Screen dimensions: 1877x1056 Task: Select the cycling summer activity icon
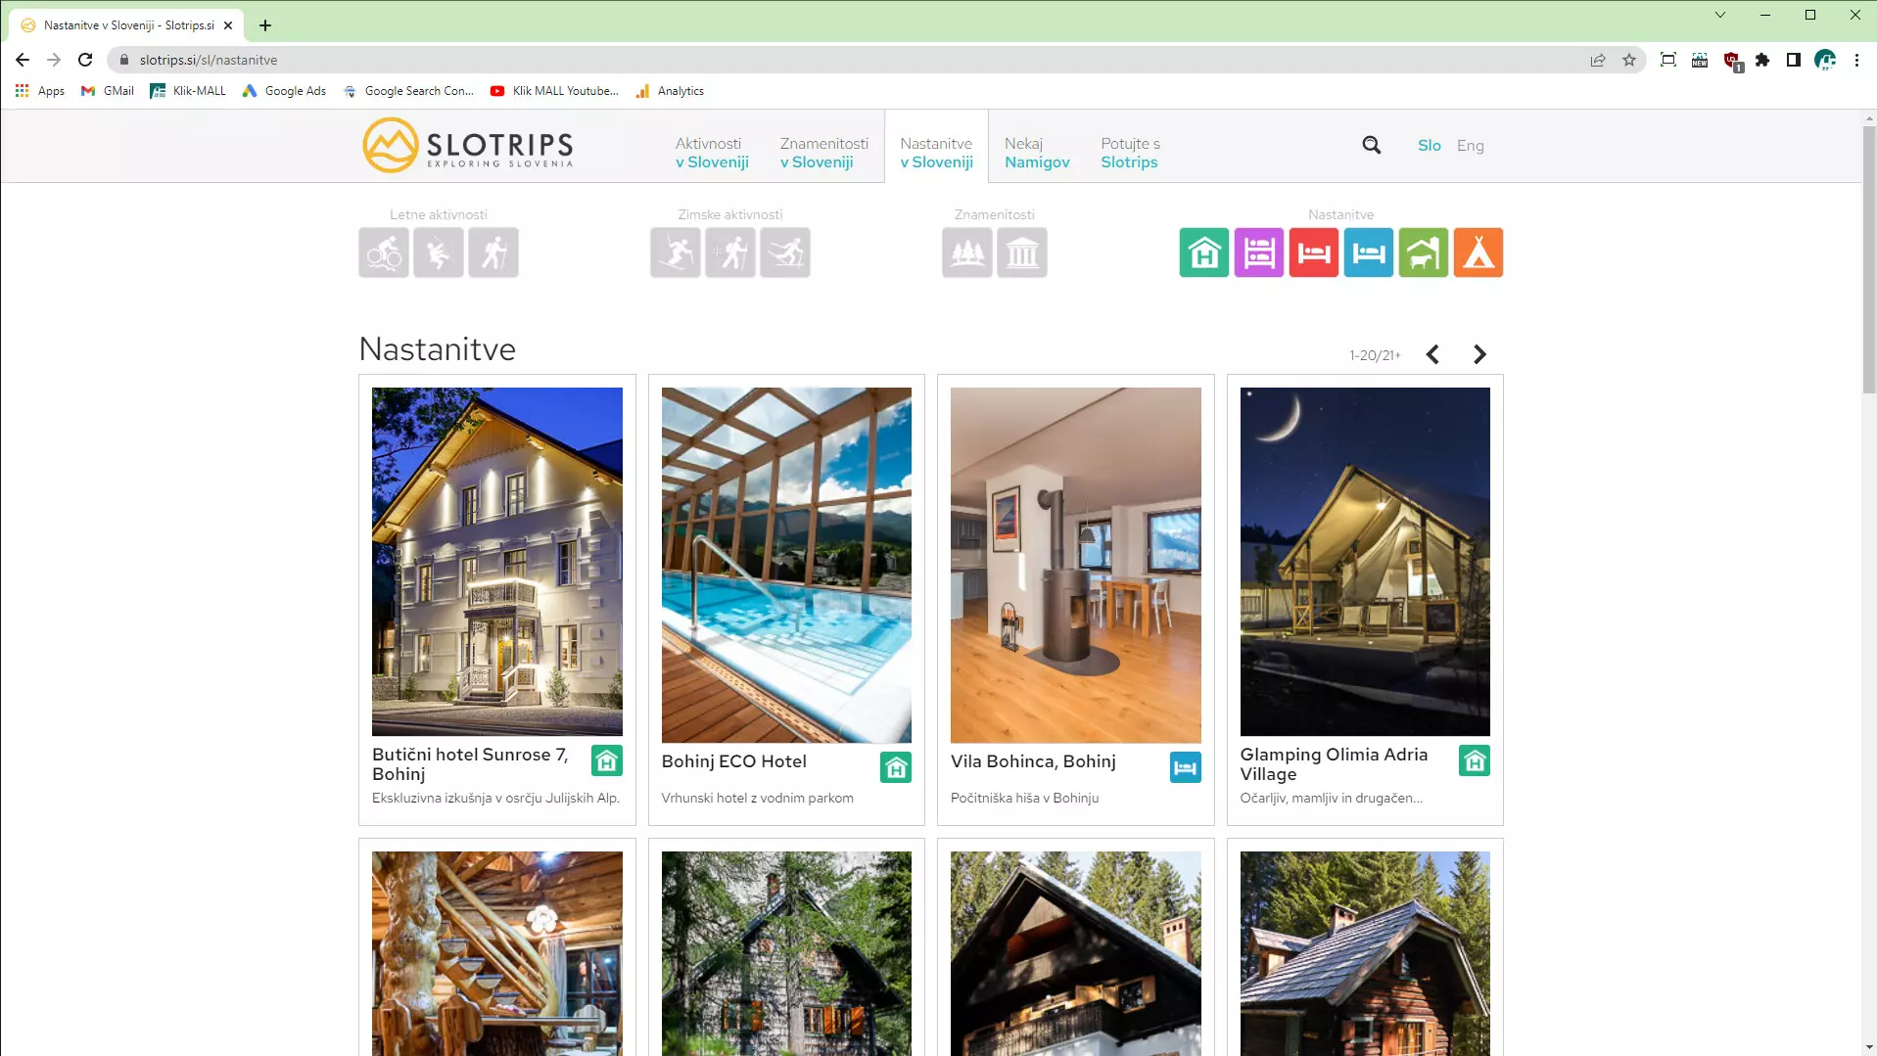point(384,253)
